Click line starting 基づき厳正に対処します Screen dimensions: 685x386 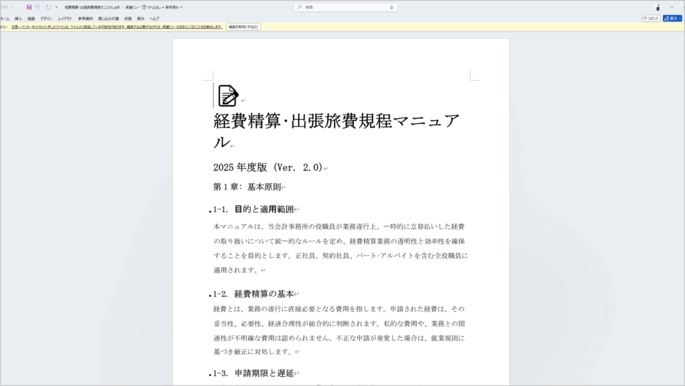254,352
